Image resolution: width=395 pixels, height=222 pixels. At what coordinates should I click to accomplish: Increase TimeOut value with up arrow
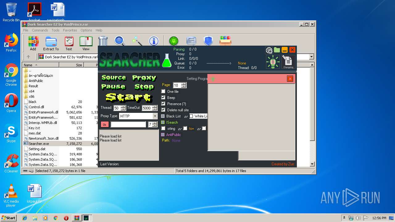click(x=155, y=107)
